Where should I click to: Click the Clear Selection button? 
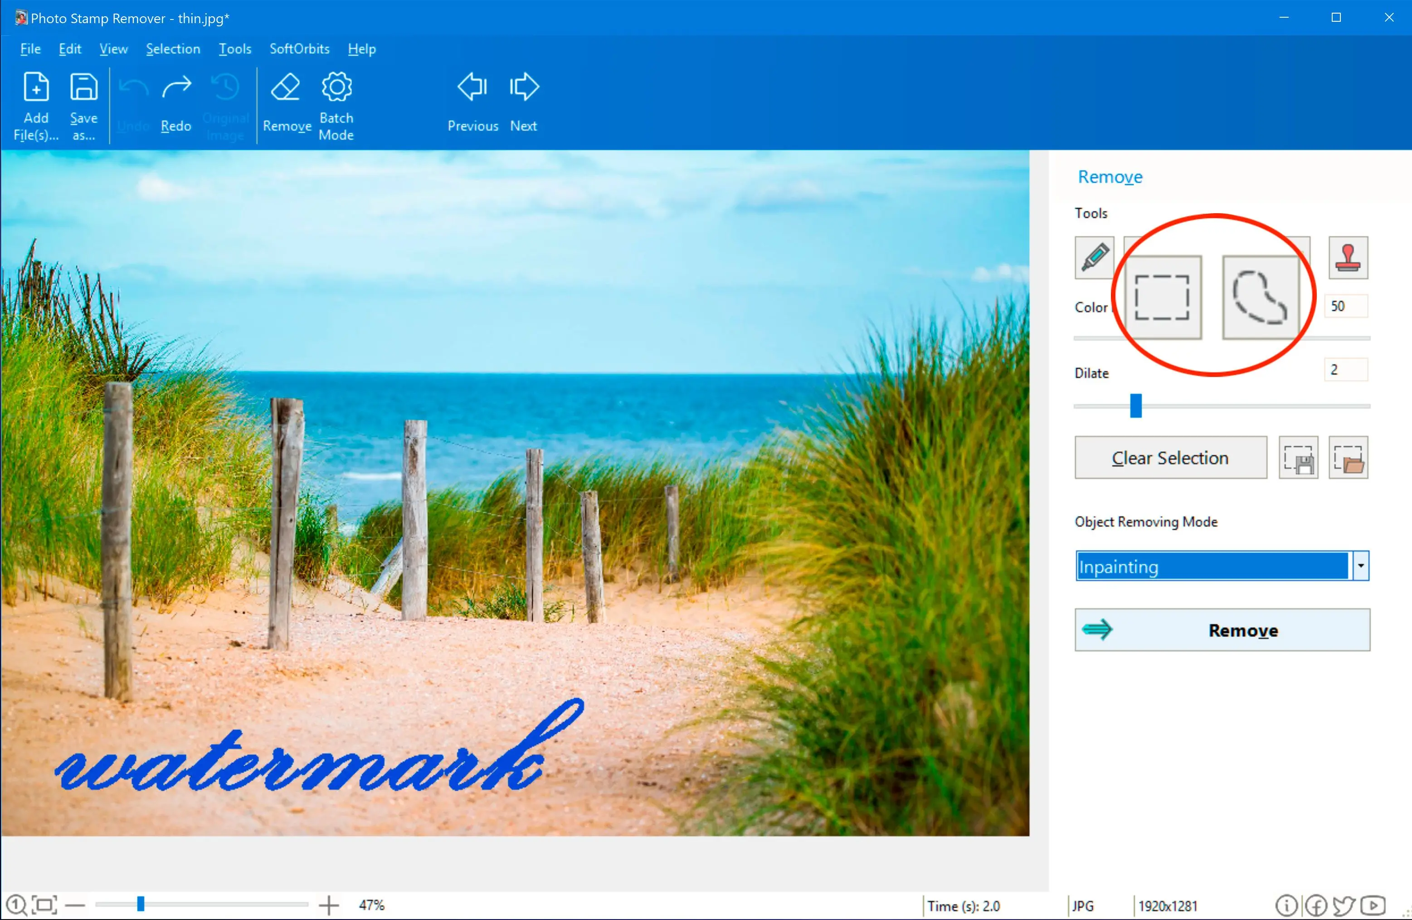click(x=1170, y=457)
